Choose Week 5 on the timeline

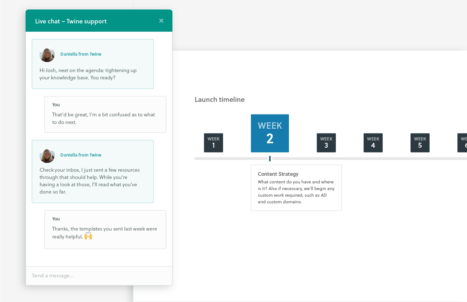tap(420, 143)
